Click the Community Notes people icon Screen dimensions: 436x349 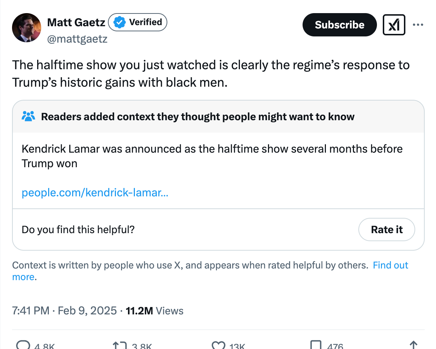[28, 116]
